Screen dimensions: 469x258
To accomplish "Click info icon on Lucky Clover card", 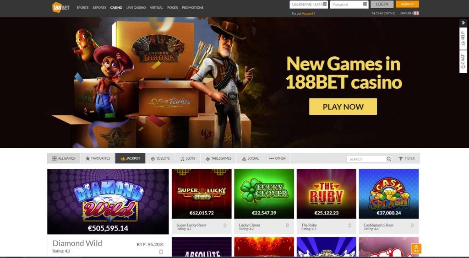I will pos(288,226).
